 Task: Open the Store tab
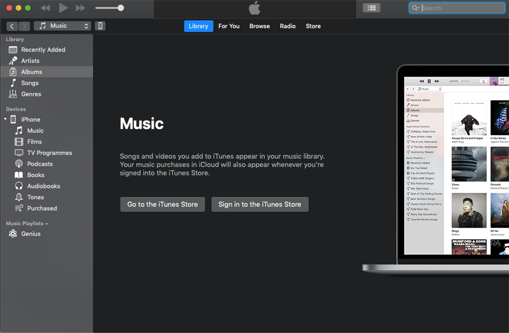tap(313, 26)
